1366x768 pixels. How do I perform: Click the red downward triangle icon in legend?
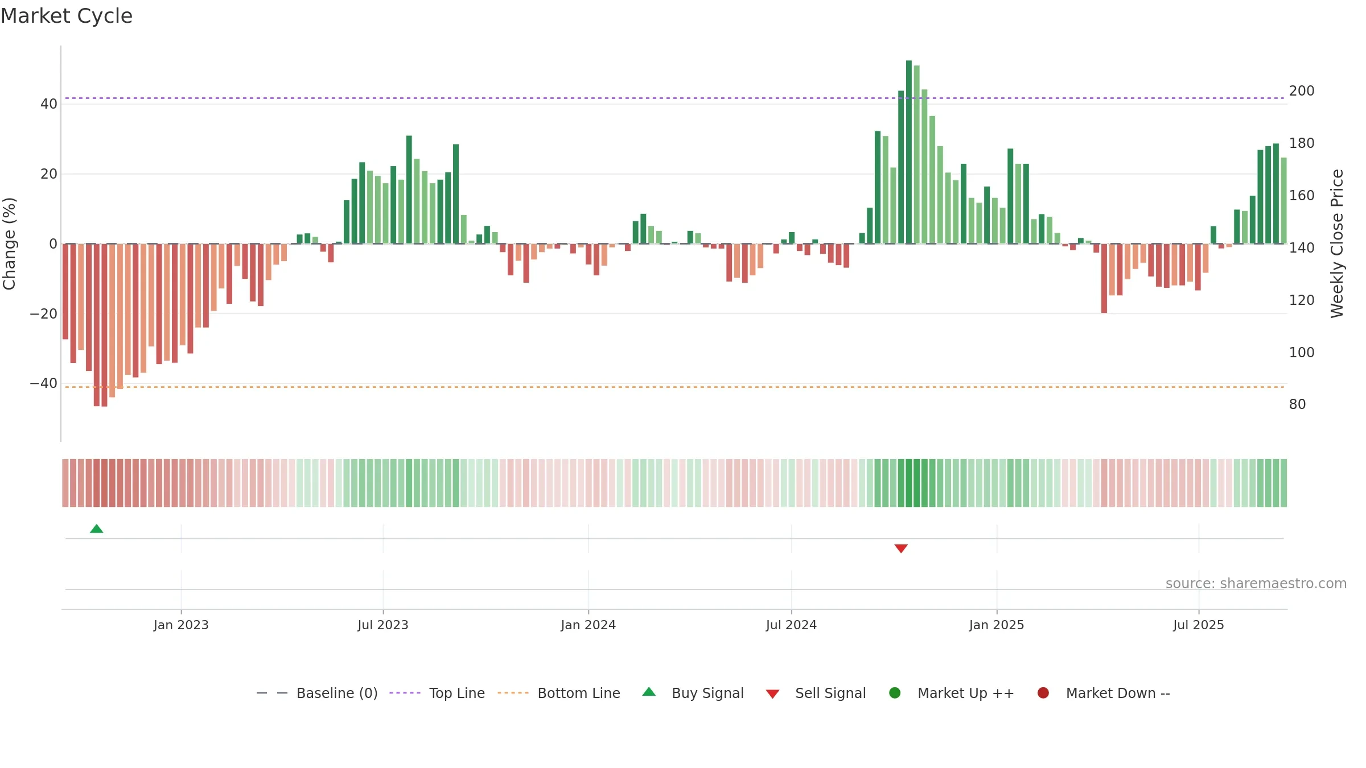772,694
